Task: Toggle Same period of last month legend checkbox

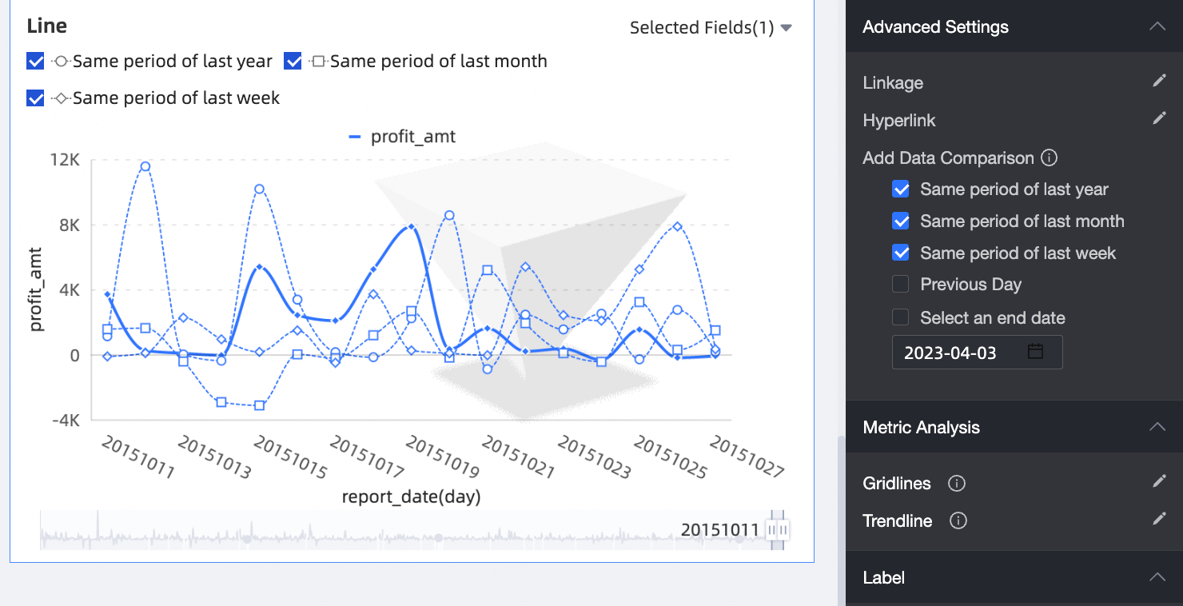Action: (293, 62)
